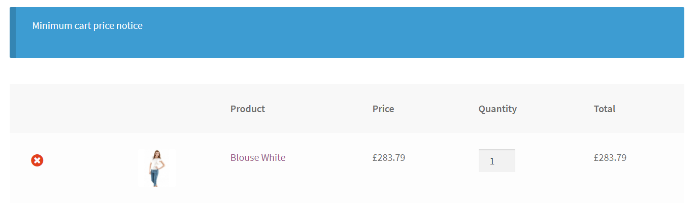Click the dark left border stripe of the notice
This screenshot has height=203, width=697.
(x=13, y=32)
